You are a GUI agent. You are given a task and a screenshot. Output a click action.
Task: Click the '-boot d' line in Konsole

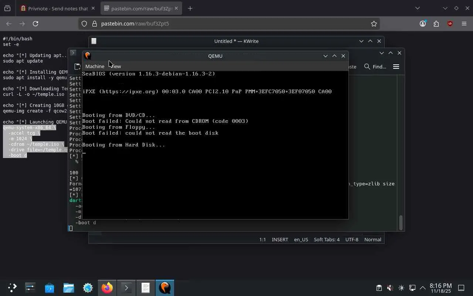click(86, 223)
